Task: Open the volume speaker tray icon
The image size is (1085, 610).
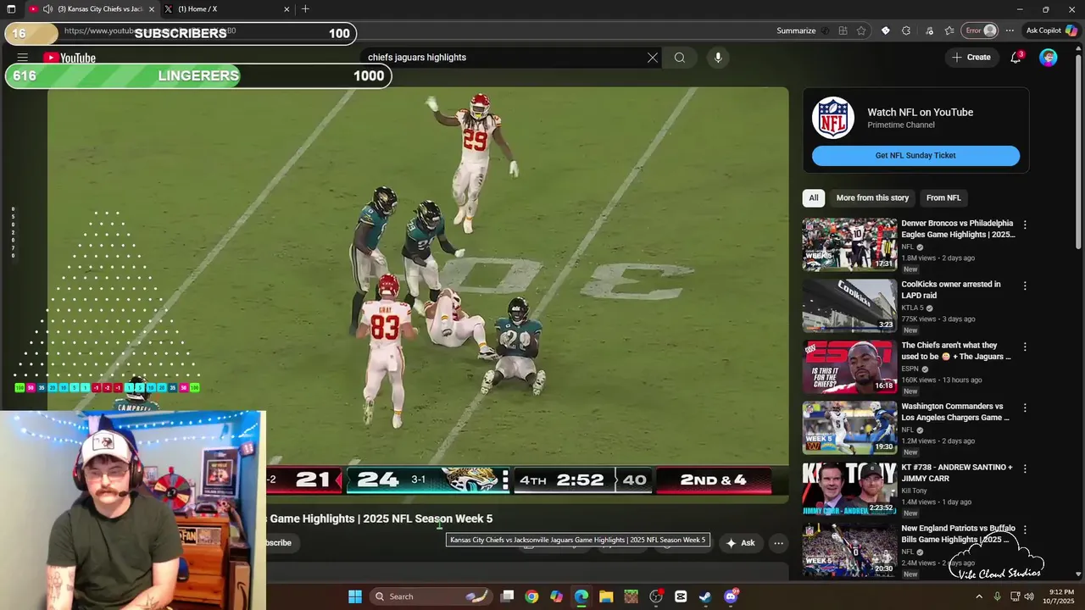Action: tap(1029, 596)
